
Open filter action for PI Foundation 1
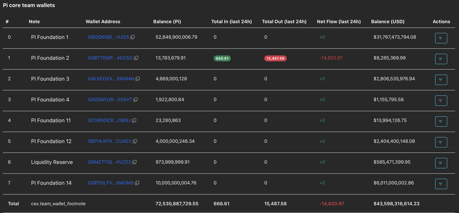pos(441,38)
